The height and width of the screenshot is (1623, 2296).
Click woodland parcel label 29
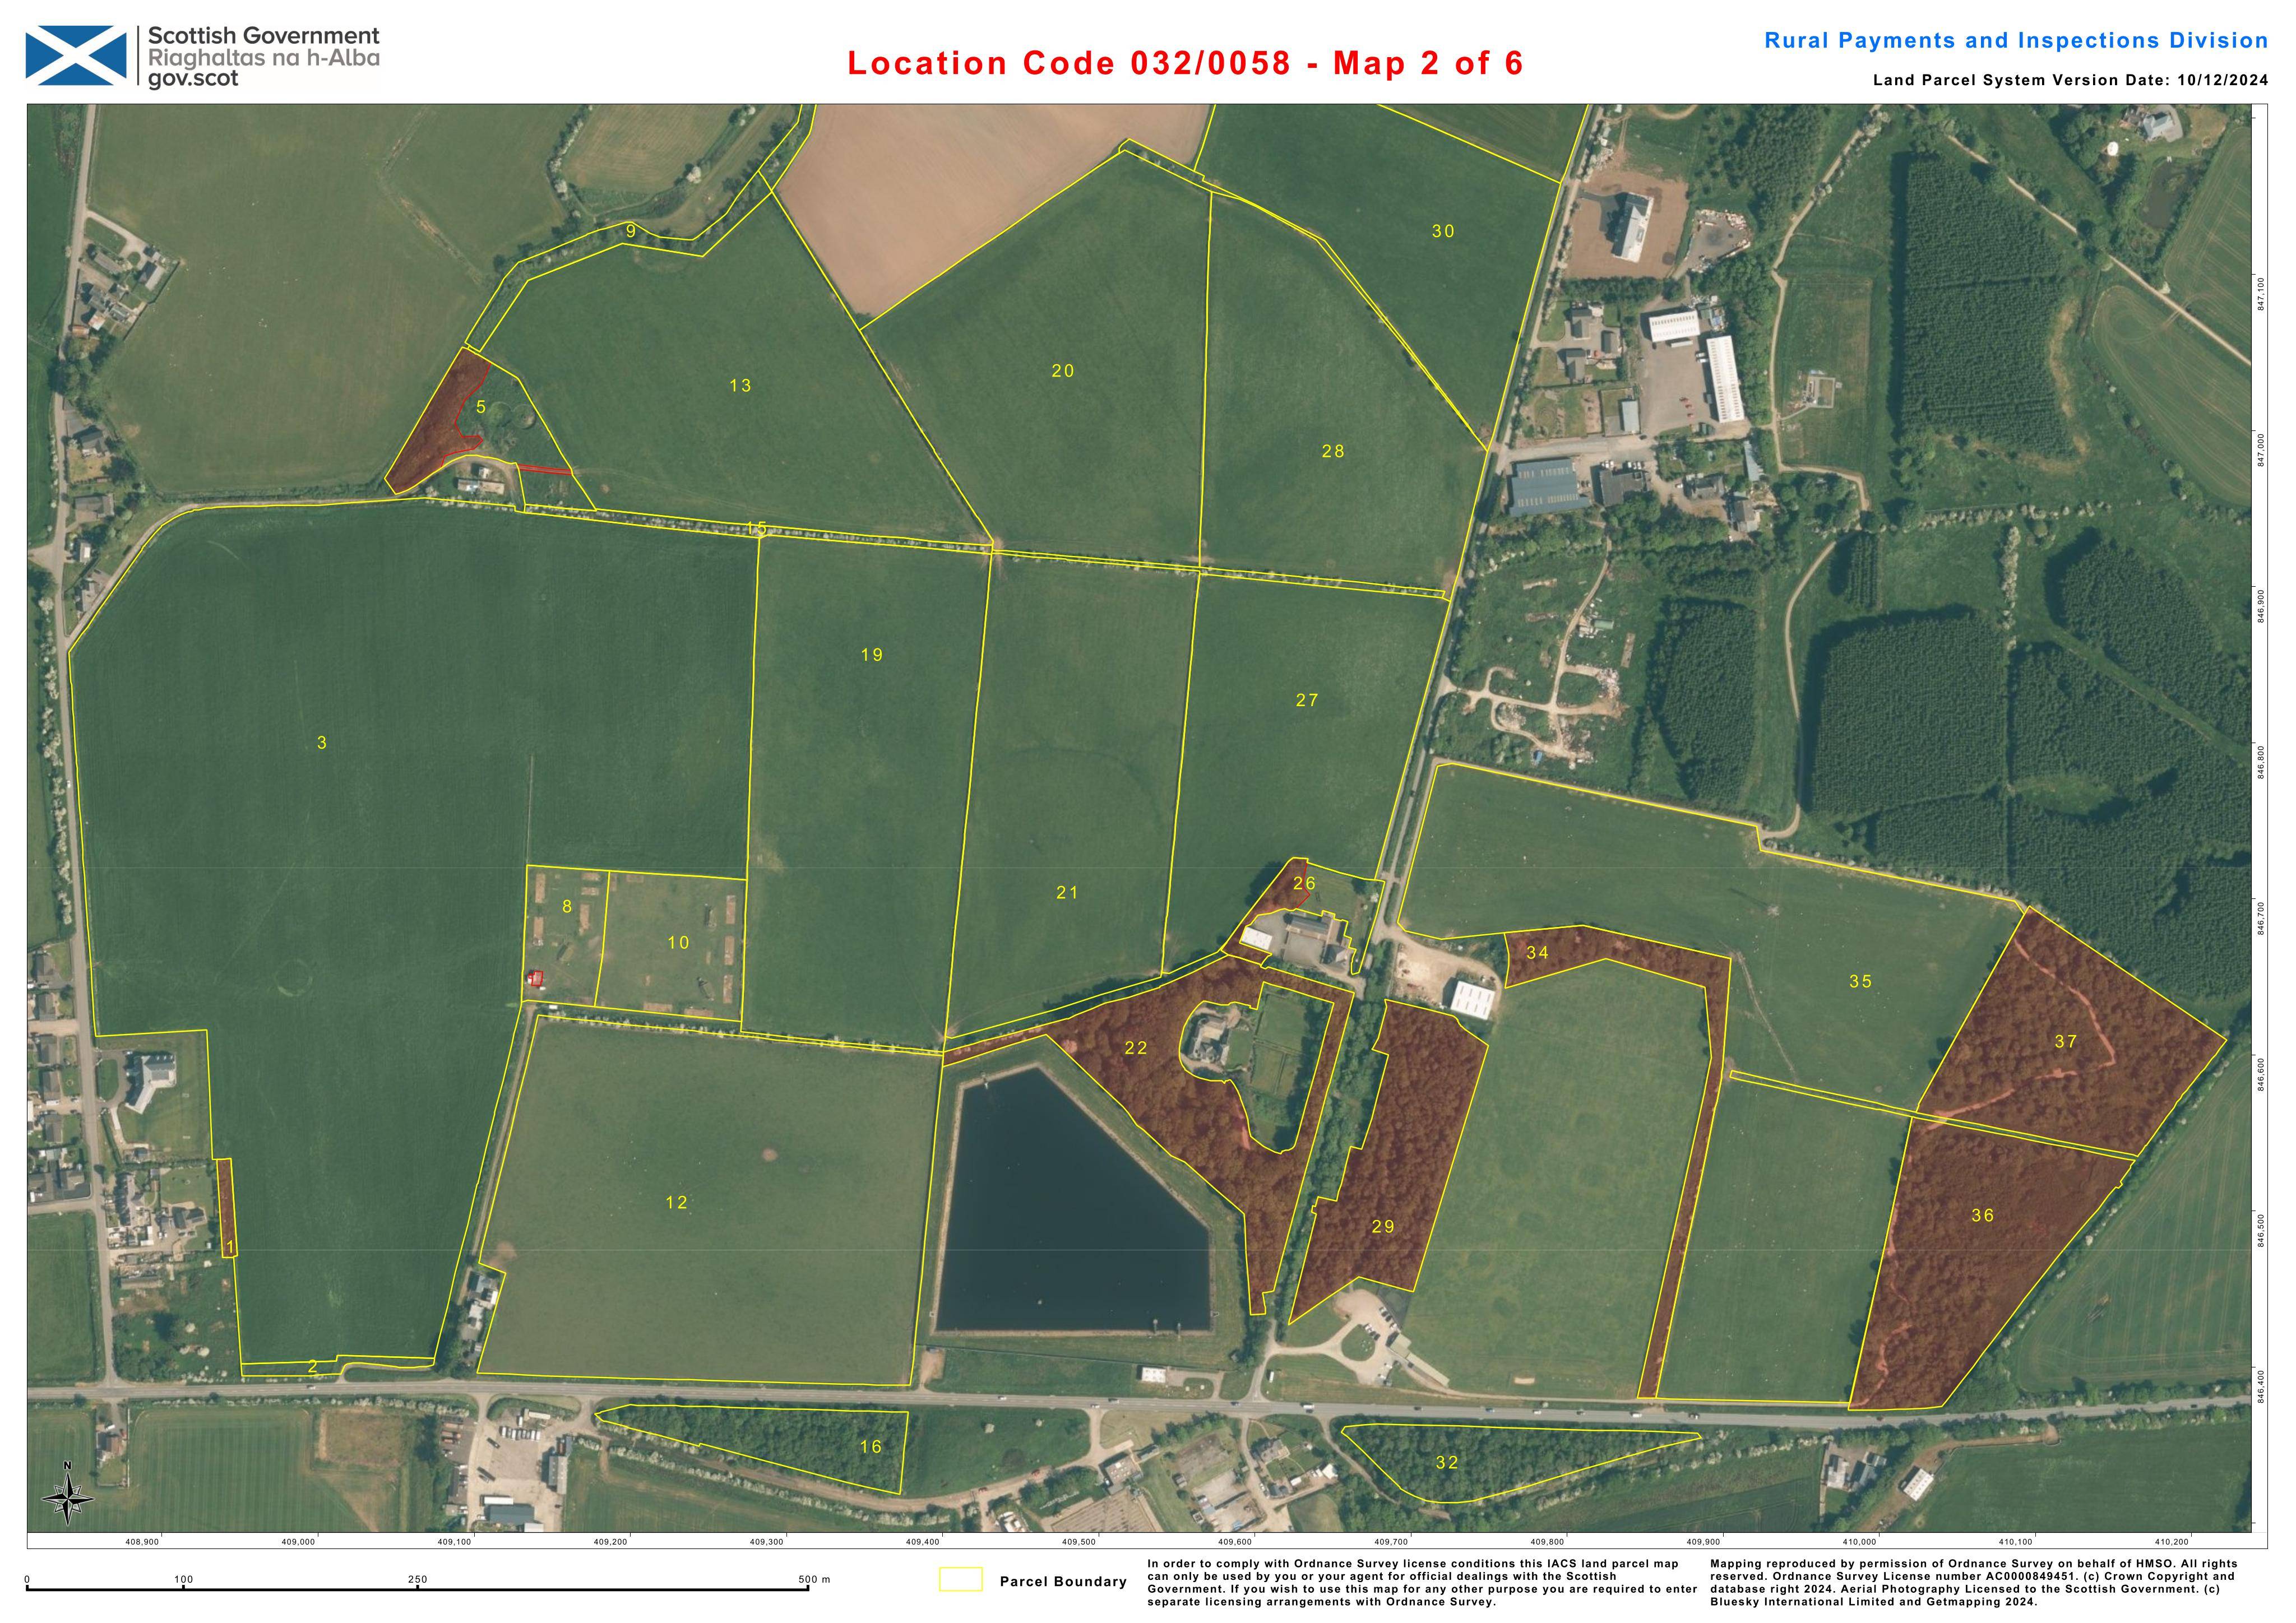point(1383,1227)
